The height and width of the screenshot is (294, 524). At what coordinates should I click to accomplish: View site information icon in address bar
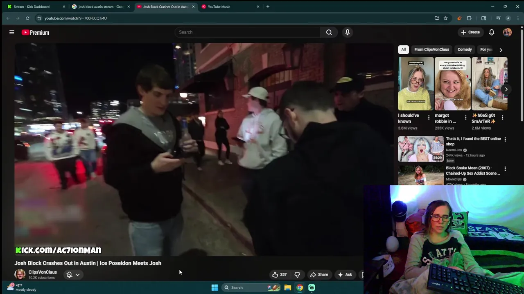pos(39,18)
